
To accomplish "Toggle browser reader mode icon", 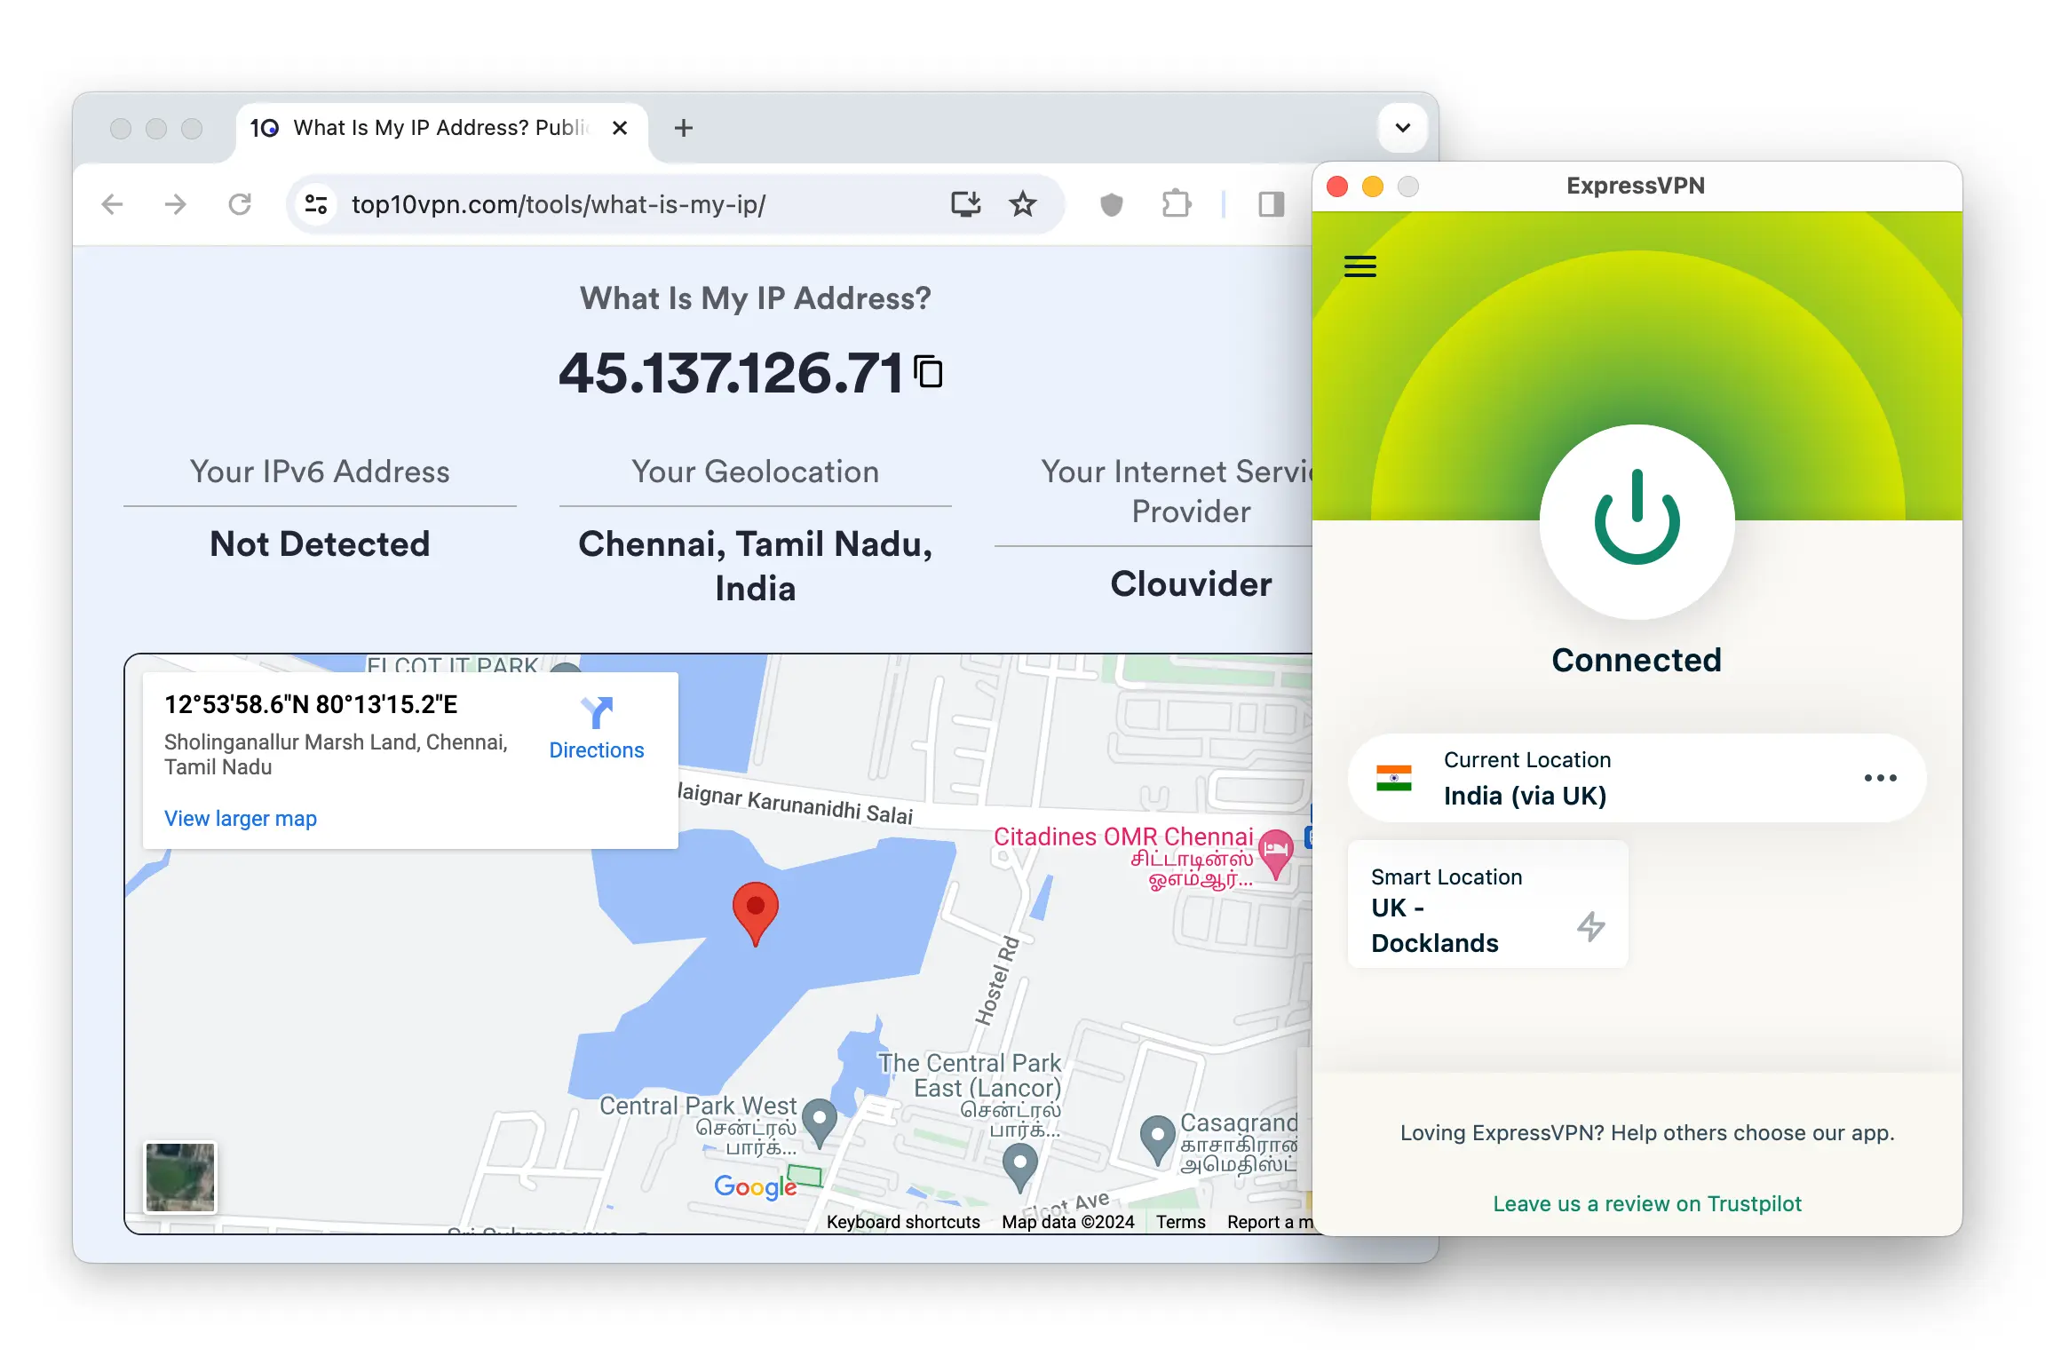I will coord(1270,201).
